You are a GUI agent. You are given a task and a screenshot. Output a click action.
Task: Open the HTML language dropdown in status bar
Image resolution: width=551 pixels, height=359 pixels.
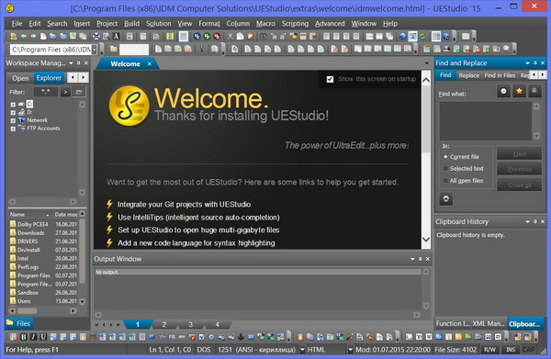[350, 350]
